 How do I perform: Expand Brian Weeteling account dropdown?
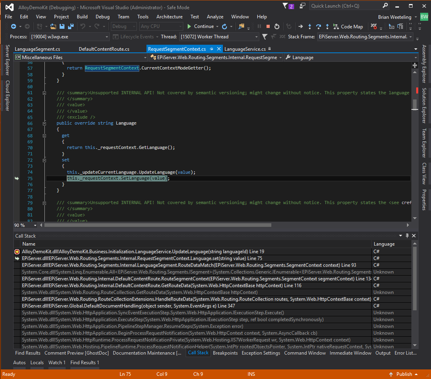tap(416, 17)
